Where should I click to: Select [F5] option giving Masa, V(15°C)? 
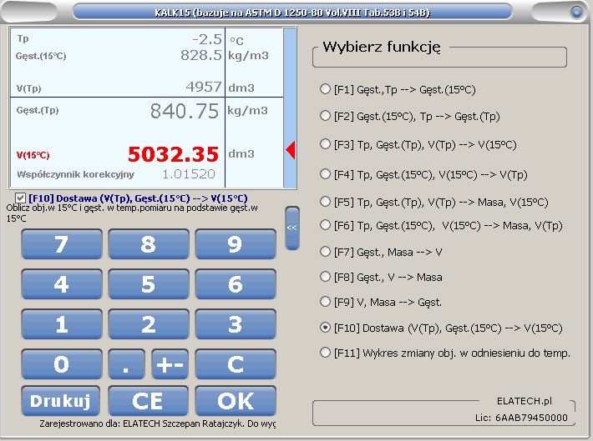click(x=433, y=202)
